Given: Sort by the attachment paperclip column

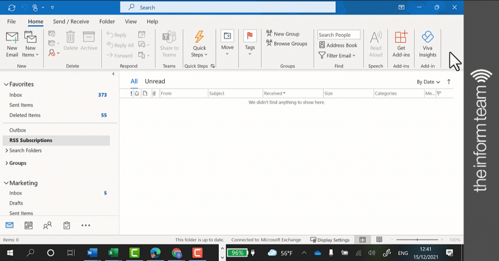Looking at the screenshot, I should coord(154,93).
